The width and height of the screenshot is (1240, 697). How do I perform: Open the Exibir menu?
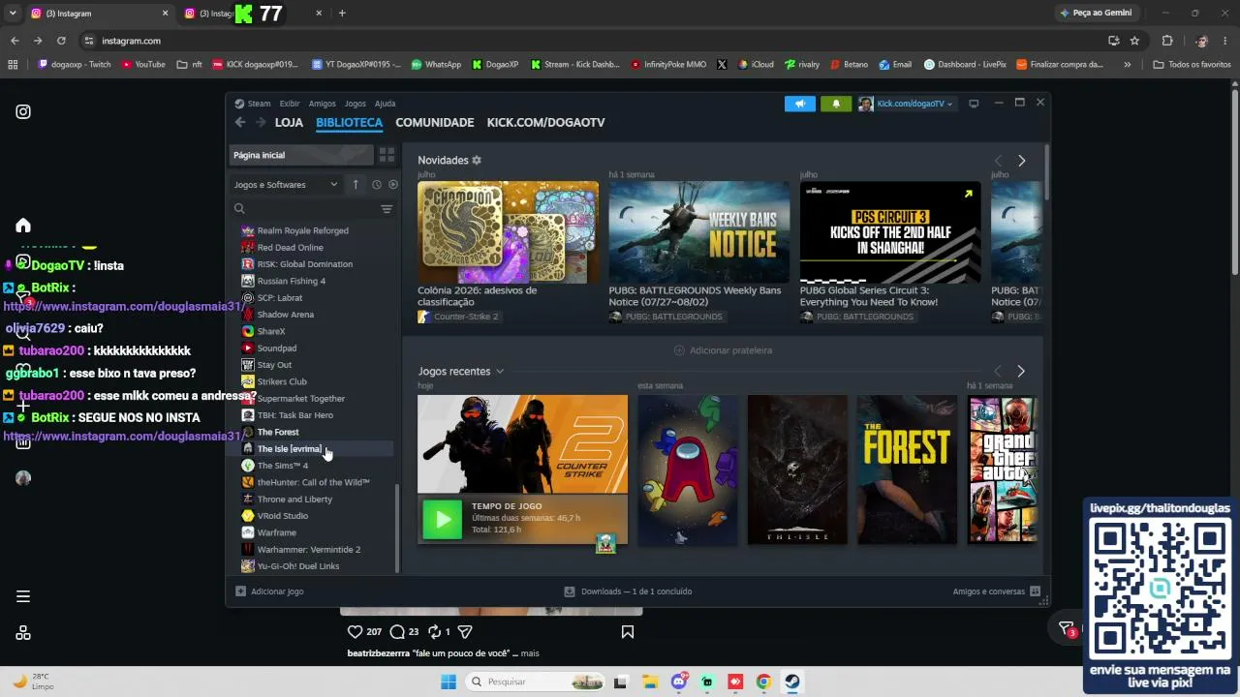point(290,104)
